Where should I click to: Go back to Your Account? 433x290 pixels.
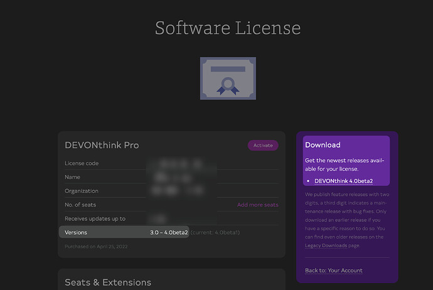pos(333,271)
